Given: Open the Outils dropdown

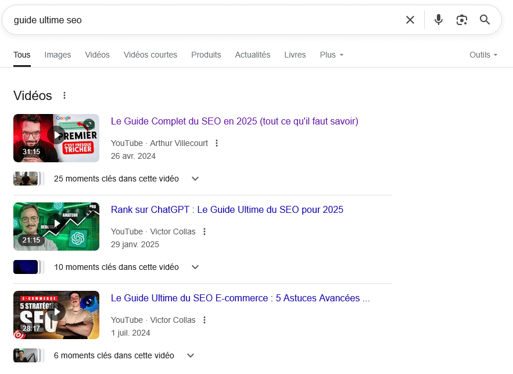Looking at the screenshot, I should pyautogui.click(x=483, y=55).
